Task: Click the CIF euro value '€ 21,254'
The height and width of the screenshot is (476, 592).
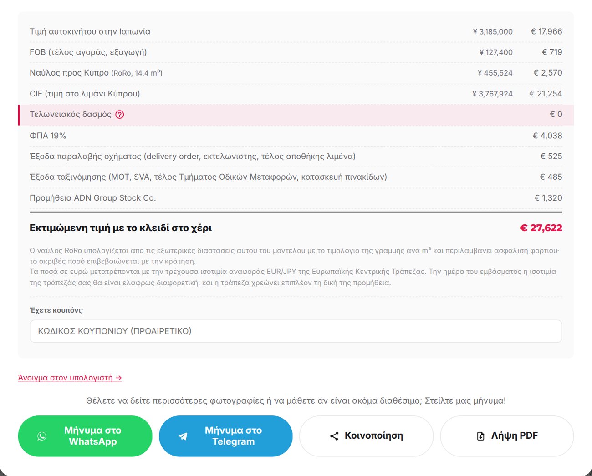Action: (x=546, y=94)
